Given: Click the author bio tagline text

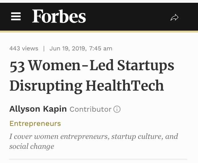Looking at the screenshot, I should (93, 141).
